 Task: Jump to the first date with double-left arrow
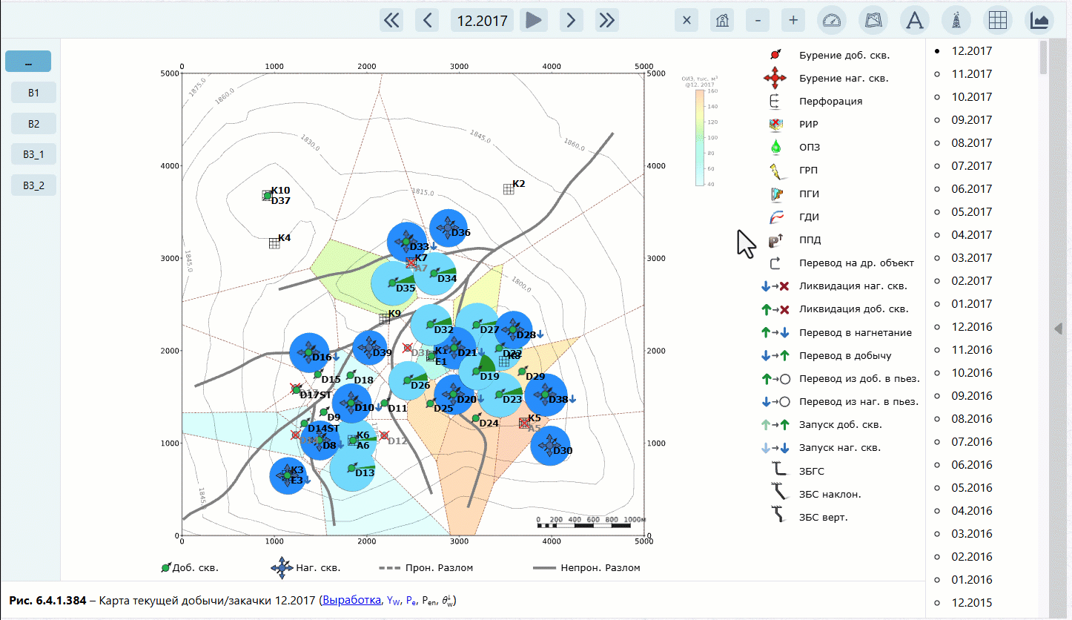pos(391,20)
